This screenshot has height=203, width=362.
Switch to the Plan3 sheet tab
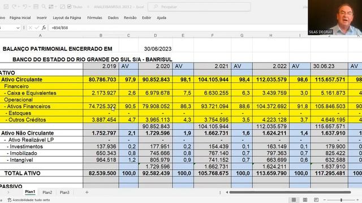(x=64, y=192)
